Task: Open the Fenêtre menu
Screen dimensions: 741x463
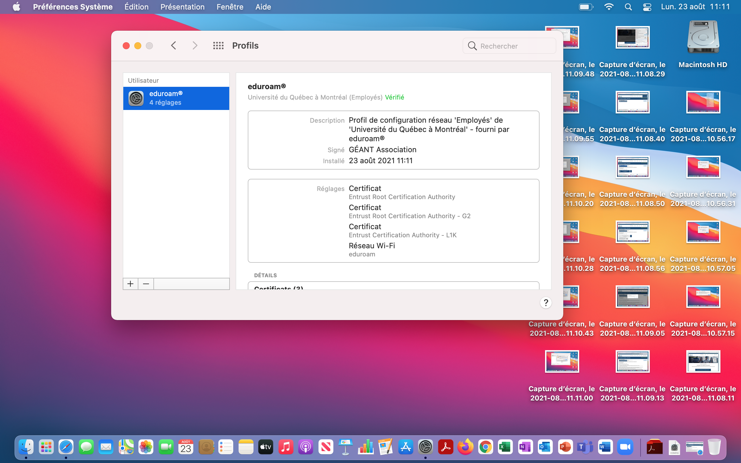Action: [230, 7]
